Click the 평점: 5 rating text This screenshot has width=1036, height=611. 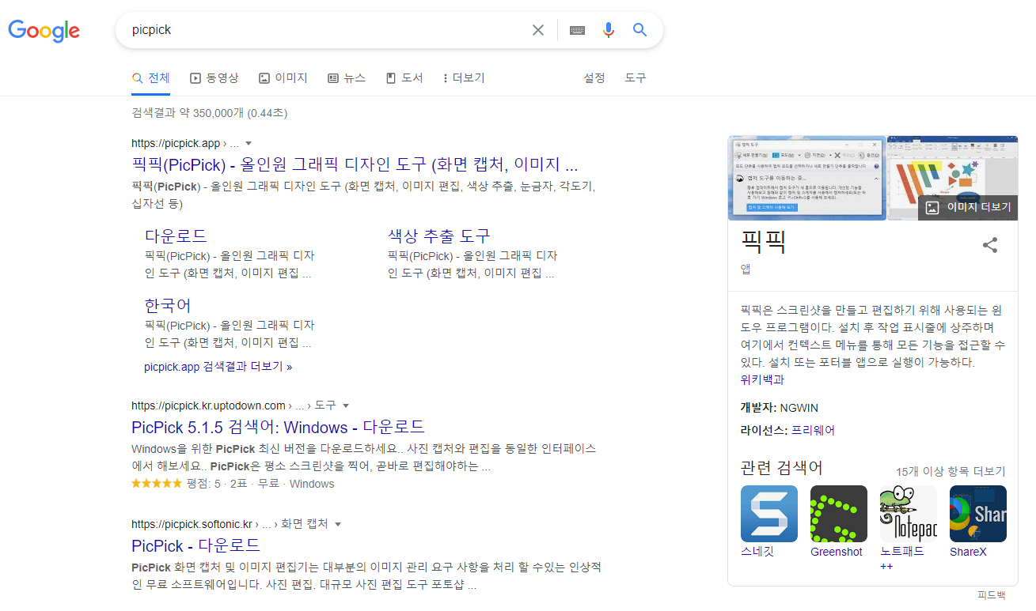tap(204, 484)
